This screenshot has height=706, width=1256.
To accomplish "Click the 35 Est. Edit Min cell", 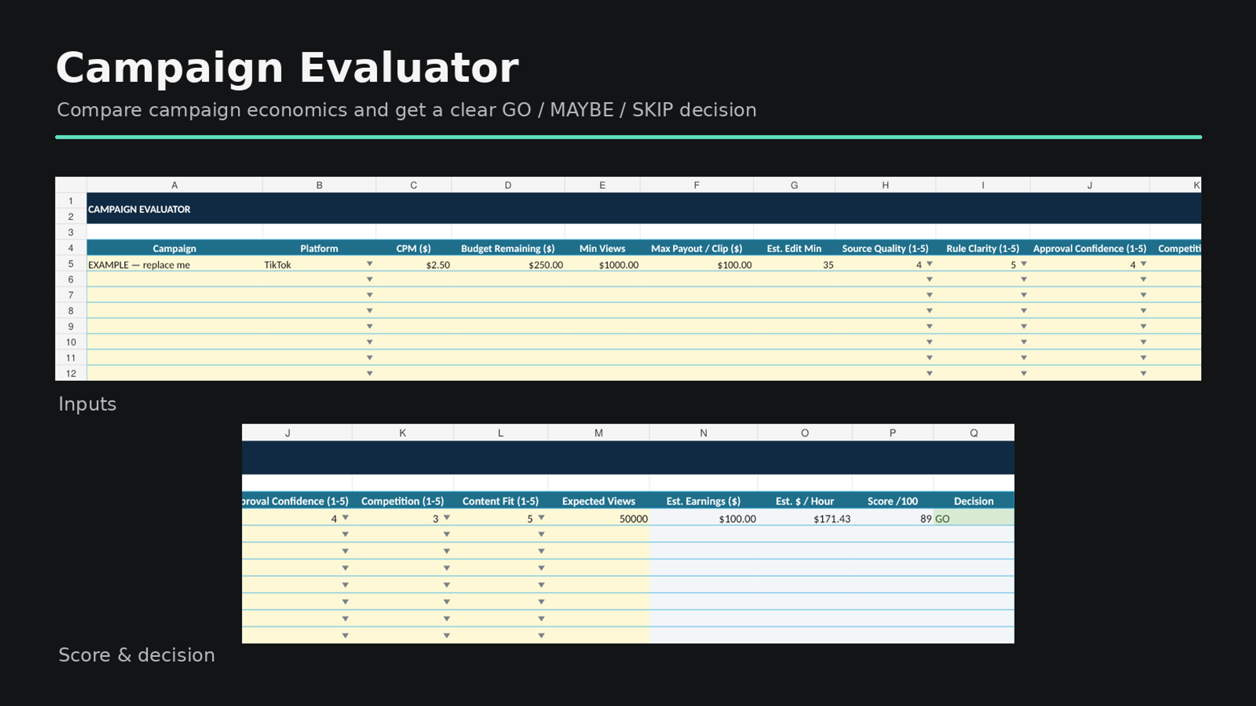I will point(794,264).
